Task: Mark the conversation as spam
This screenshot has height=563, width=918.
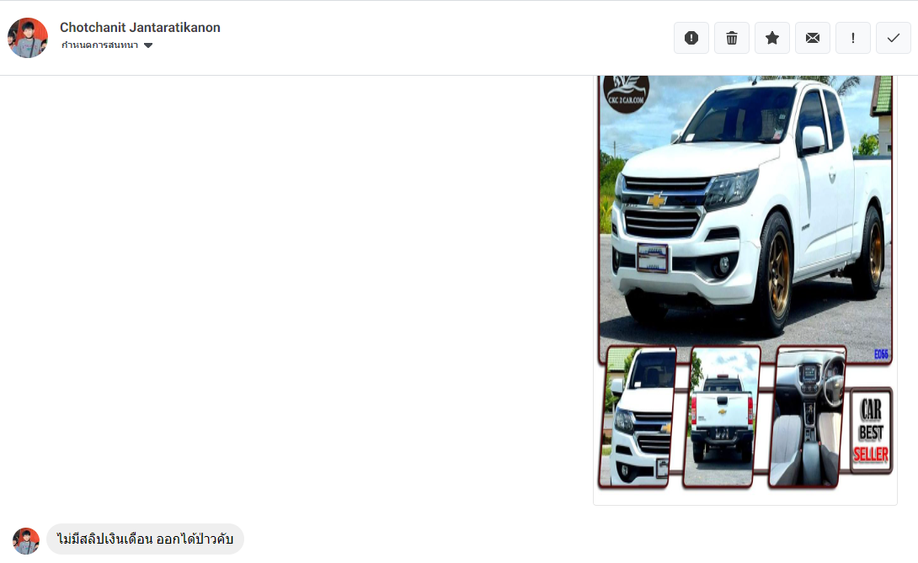Action: 691,38
